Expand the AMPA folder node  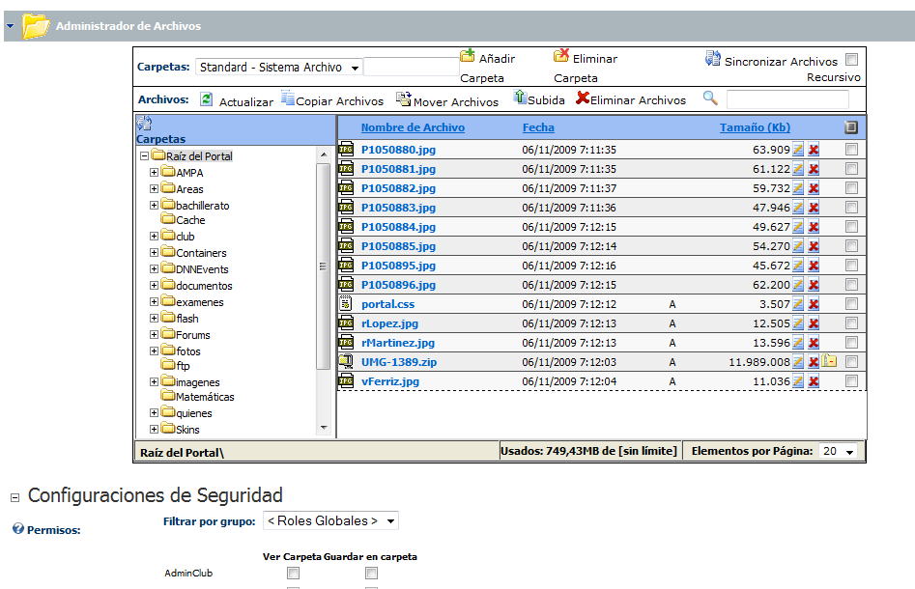154,173
